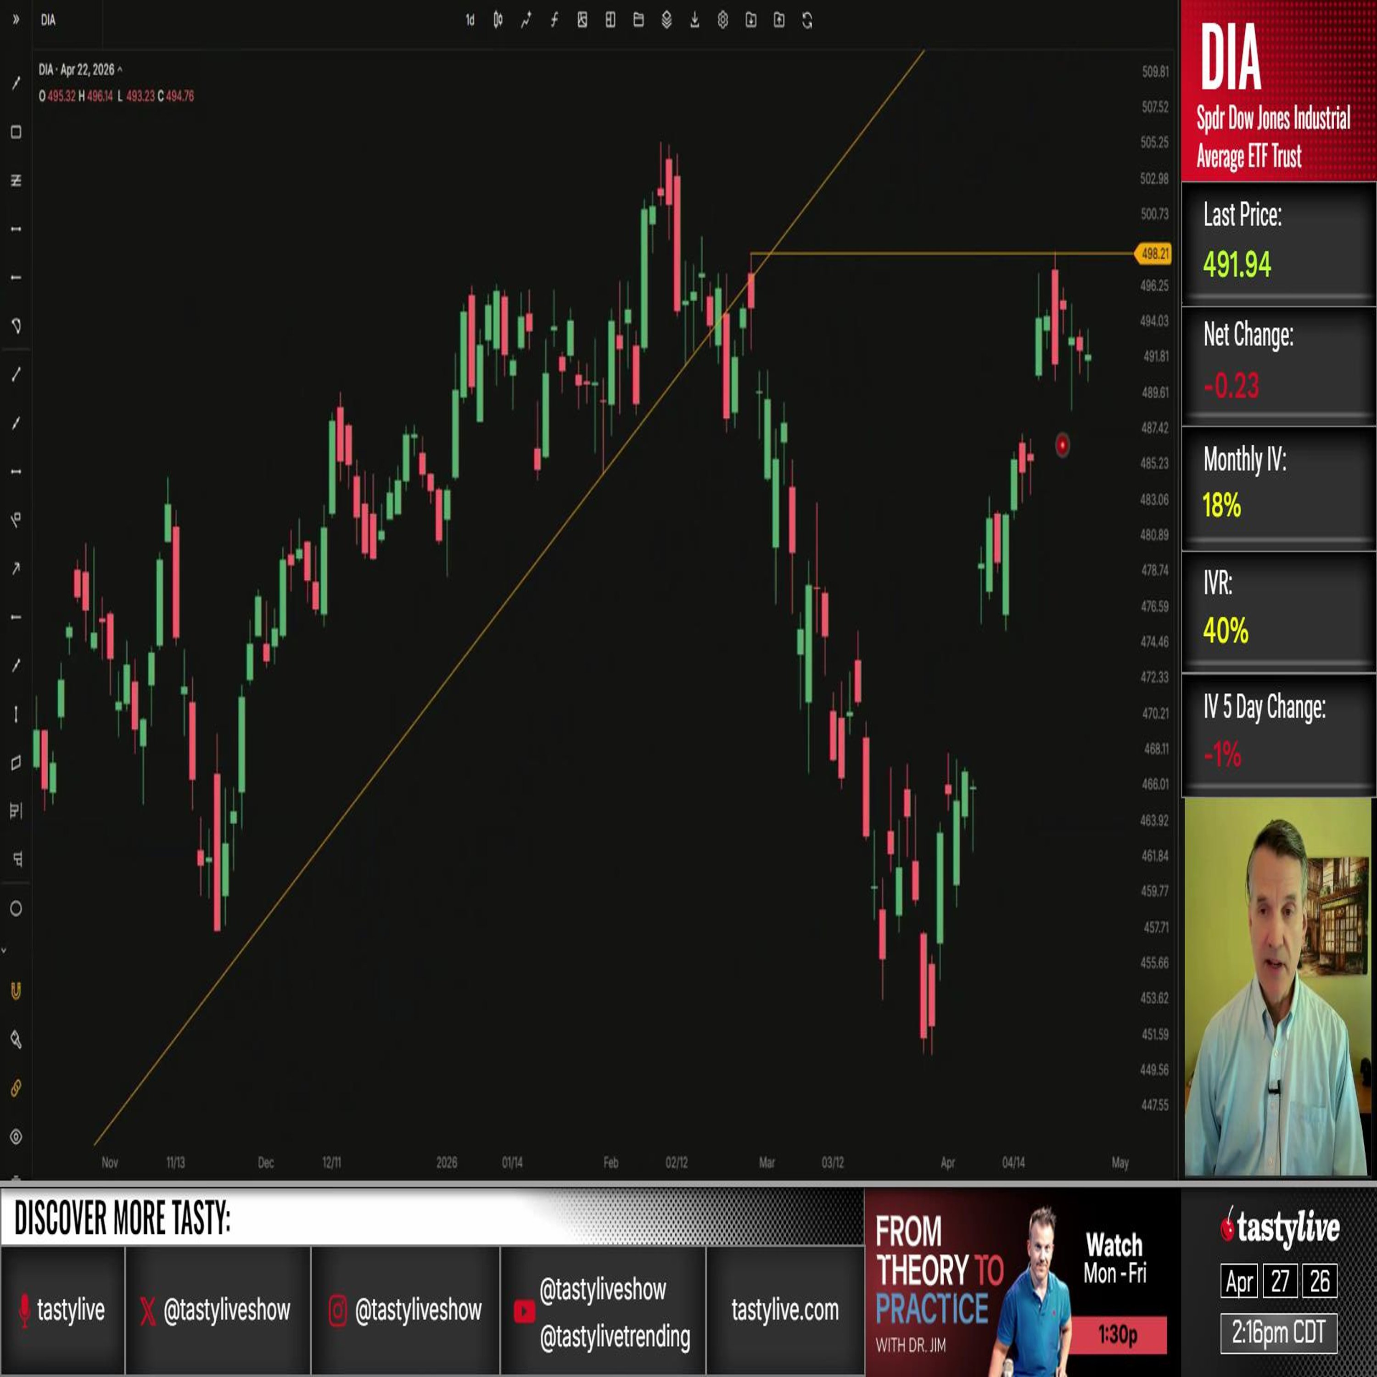Refresh the chart with circular arrows icon
The image size is (1377, 1377).
pos(807,21)
